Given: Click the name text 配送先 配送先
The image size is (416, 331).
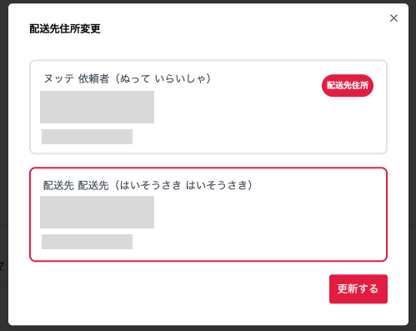Looking at the screenshot, I should point(76,185).
